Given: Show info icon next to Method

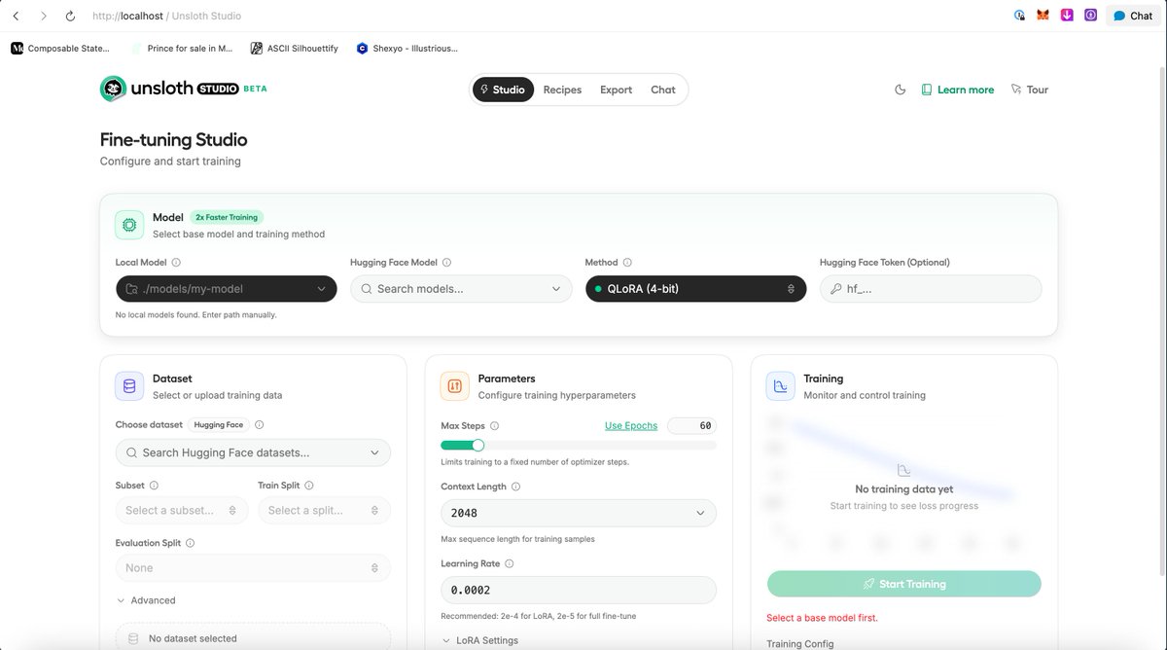Looking at the screenshot, I should [x=627, y=262].
